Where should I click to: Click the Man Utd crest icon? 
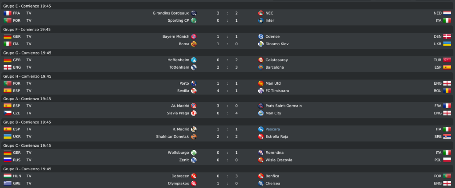(x=261, y=83)
